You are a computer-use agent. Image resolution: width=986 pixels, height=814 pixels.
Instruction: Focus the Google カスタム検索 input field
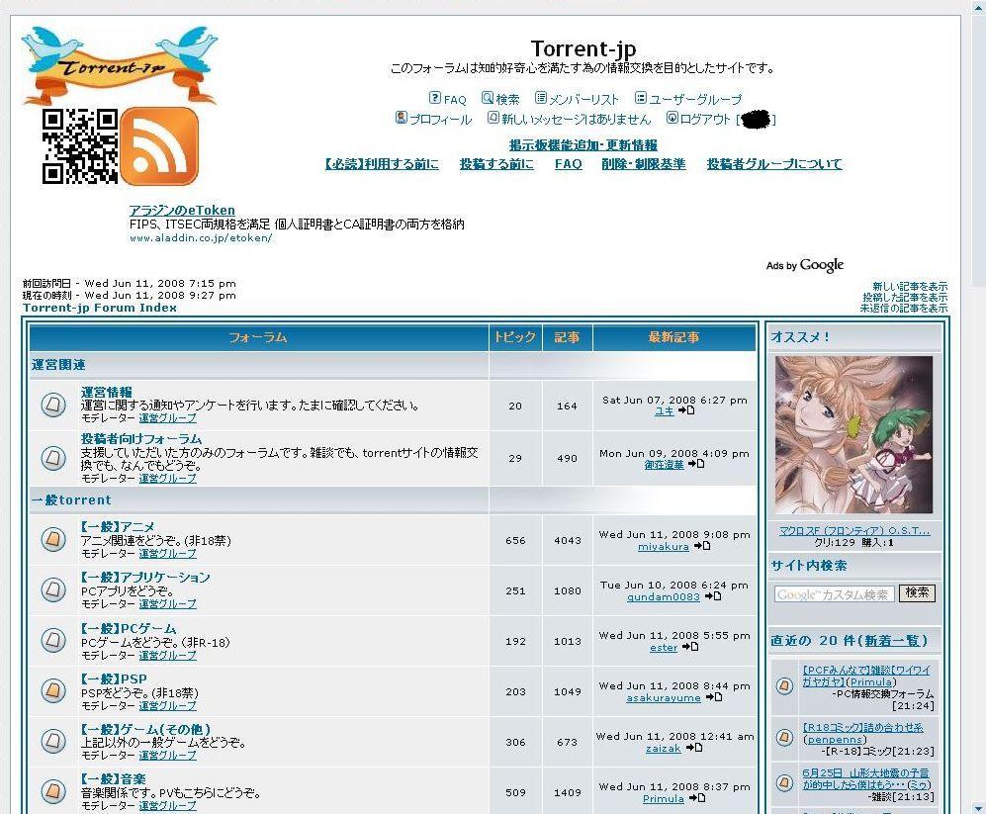coord(834,593)
